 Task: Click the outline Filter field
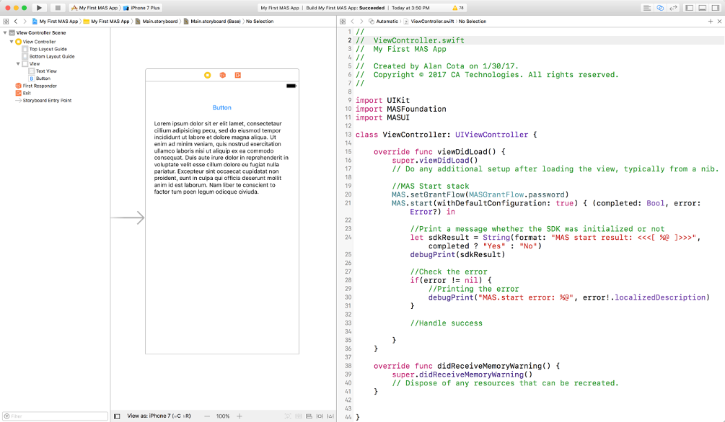coord(55,416)
